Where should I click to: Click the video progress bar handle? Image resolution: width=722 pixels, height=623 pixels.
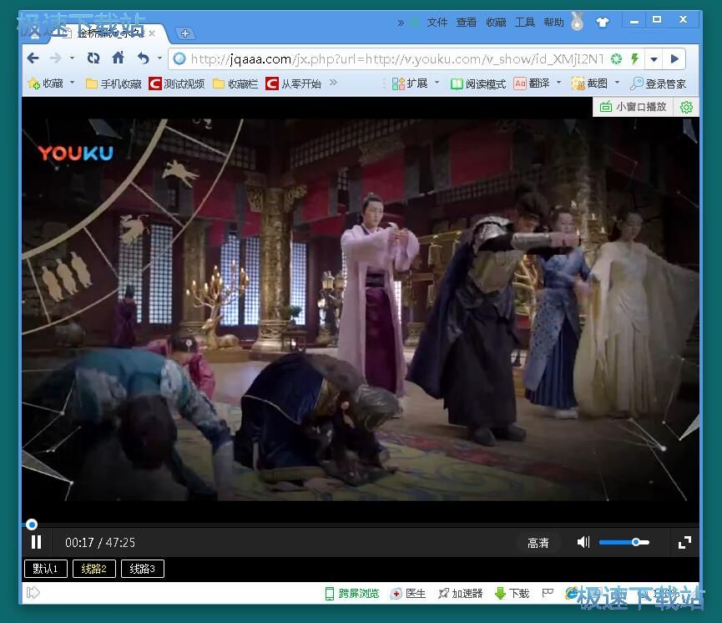[x=32, y=524]
